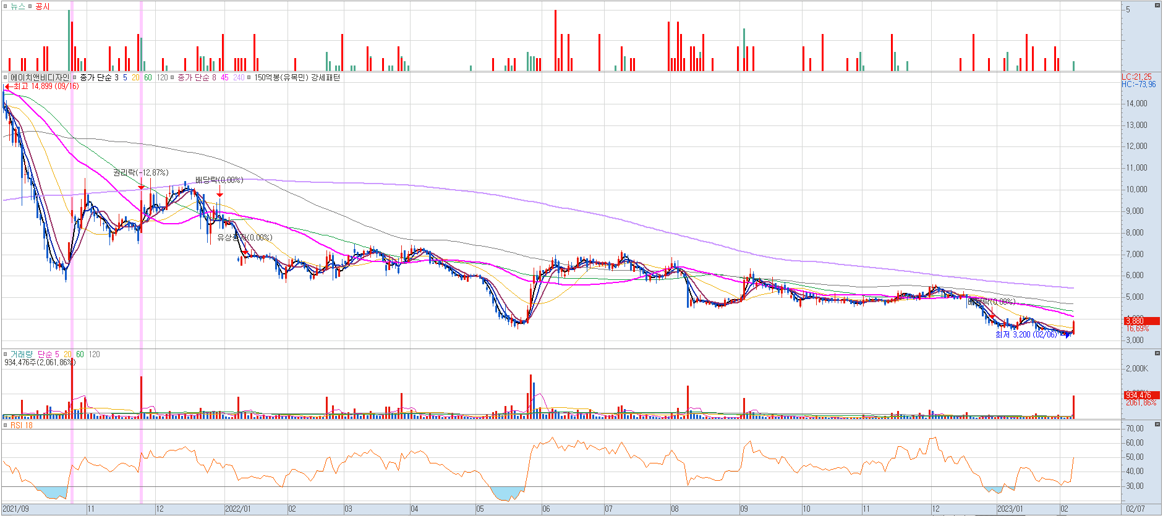Screen dimensions: 1163x516
Task: Close the volume (거래량) panel
Action: (1157, 353)
